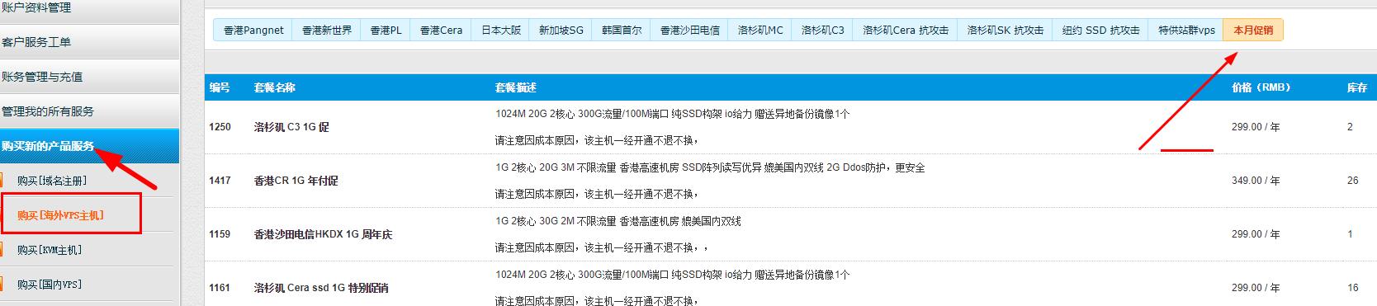
Task: Click 299.00 / 年 price for package 1250
Action: click(x=1256, y=127)
